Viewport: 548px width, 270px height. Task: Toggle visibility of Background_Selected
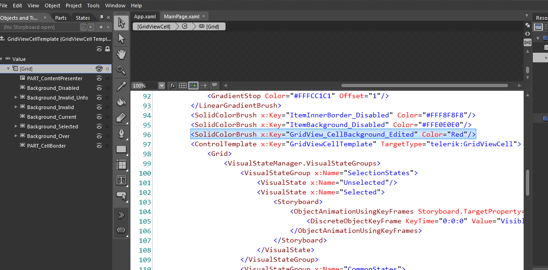(99, 126)
